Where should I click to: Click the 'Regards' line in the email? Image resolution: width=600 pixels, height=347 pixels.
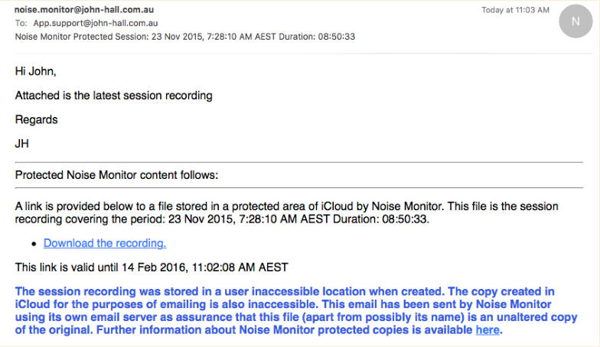tap(36, 120)
